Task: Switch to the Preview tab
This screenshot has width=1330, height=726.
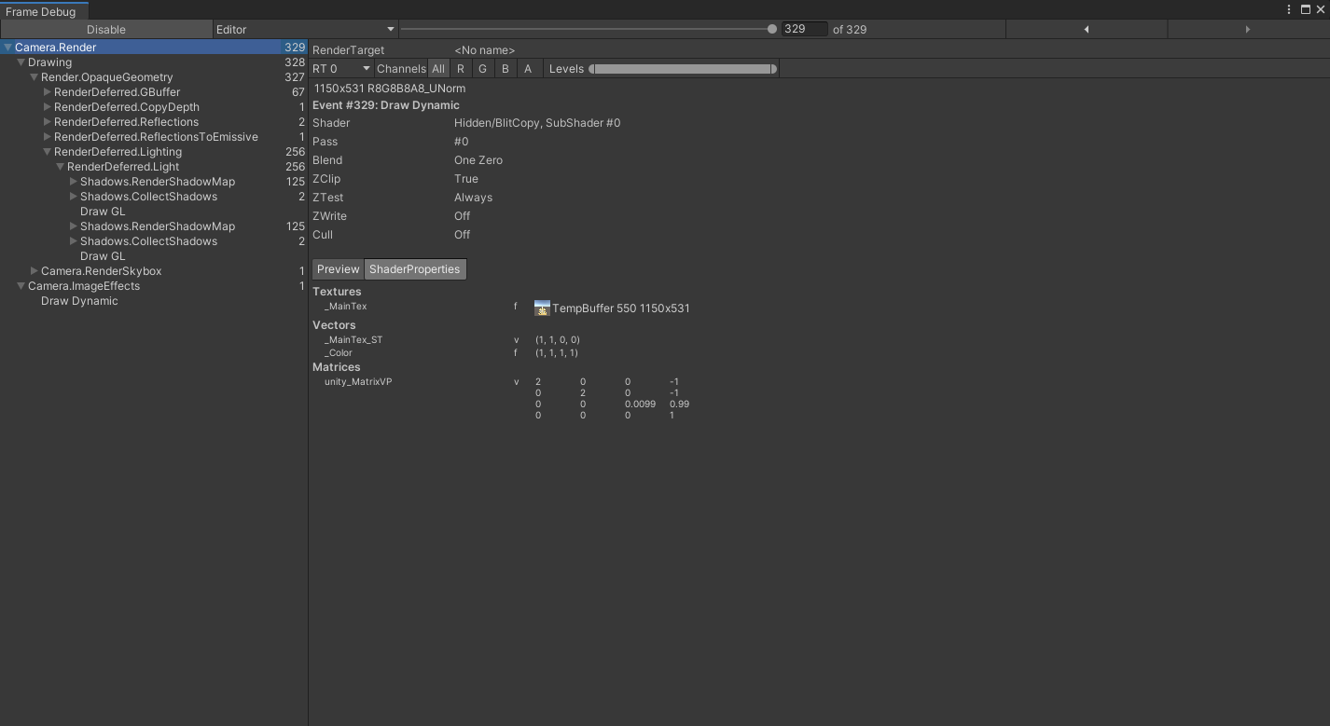Action: point(338,268)
